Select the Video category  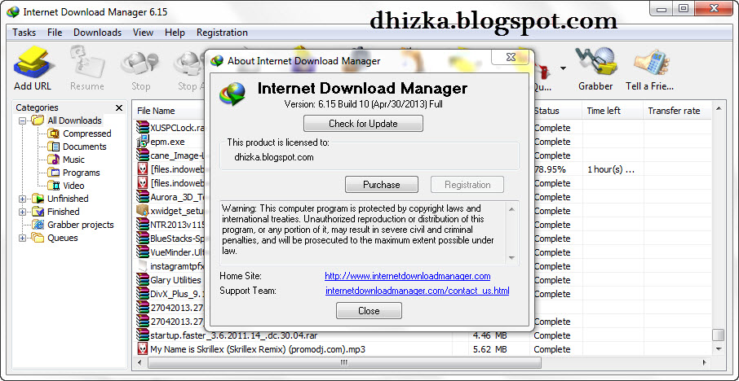pos(73,186)
